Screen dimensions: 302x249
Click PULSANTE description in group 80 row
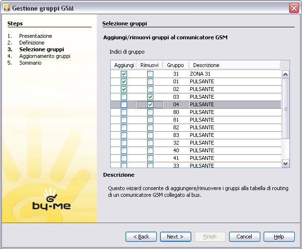[x=235, y=112]
